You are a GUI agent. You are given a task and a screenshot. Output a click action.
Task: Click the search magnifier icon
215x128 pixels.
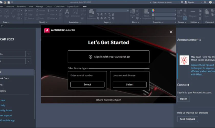point(182,2)
